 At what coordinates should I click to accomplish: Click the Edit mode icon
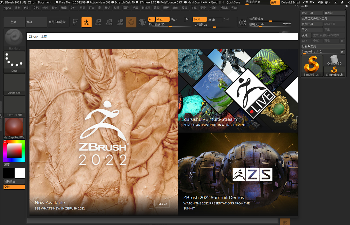pos(75,22)
